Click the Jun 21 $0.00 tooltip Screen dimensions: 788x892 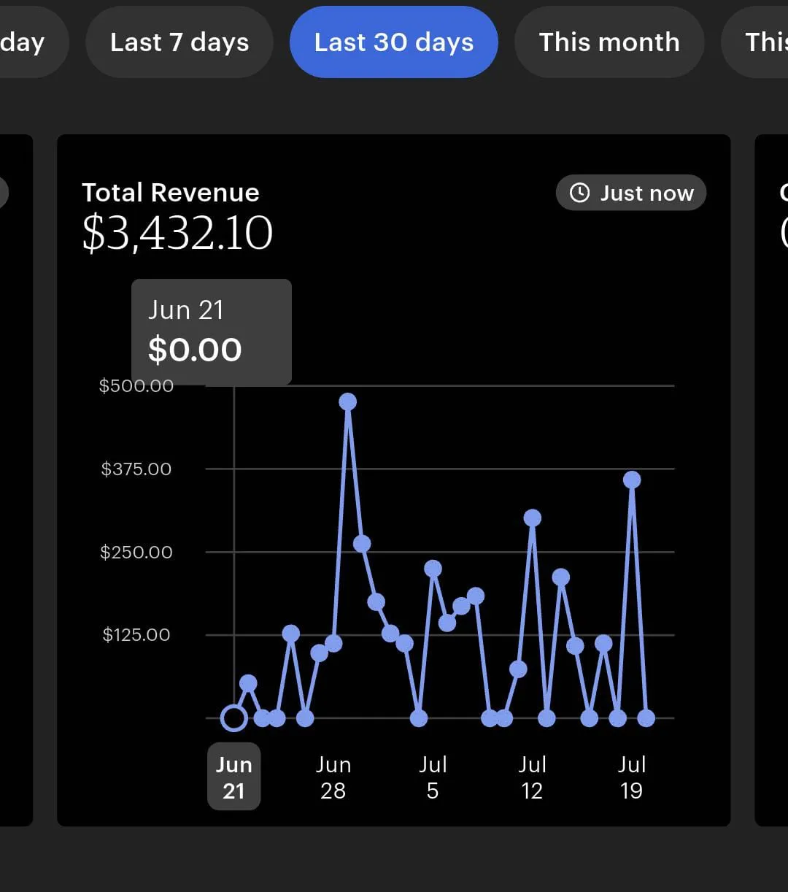(211, 331)
